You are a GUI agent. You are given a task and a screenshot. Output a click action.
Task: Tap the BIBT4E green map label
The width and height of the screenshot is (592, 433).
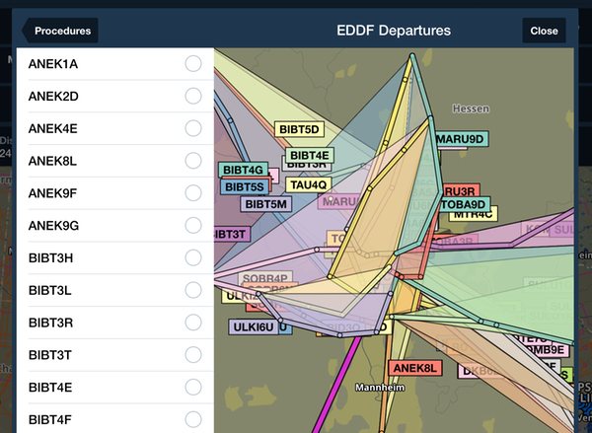click(x=310, y=155)
